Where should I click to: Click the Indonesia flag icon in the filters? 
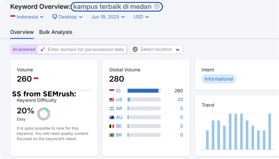click(x=13, y=17)
